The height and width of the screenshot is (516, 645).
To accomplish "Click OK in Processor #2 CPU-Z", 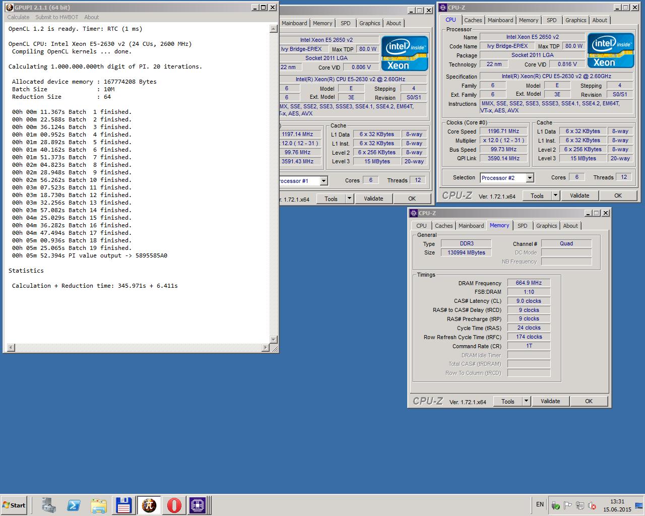I will (618, 196).
